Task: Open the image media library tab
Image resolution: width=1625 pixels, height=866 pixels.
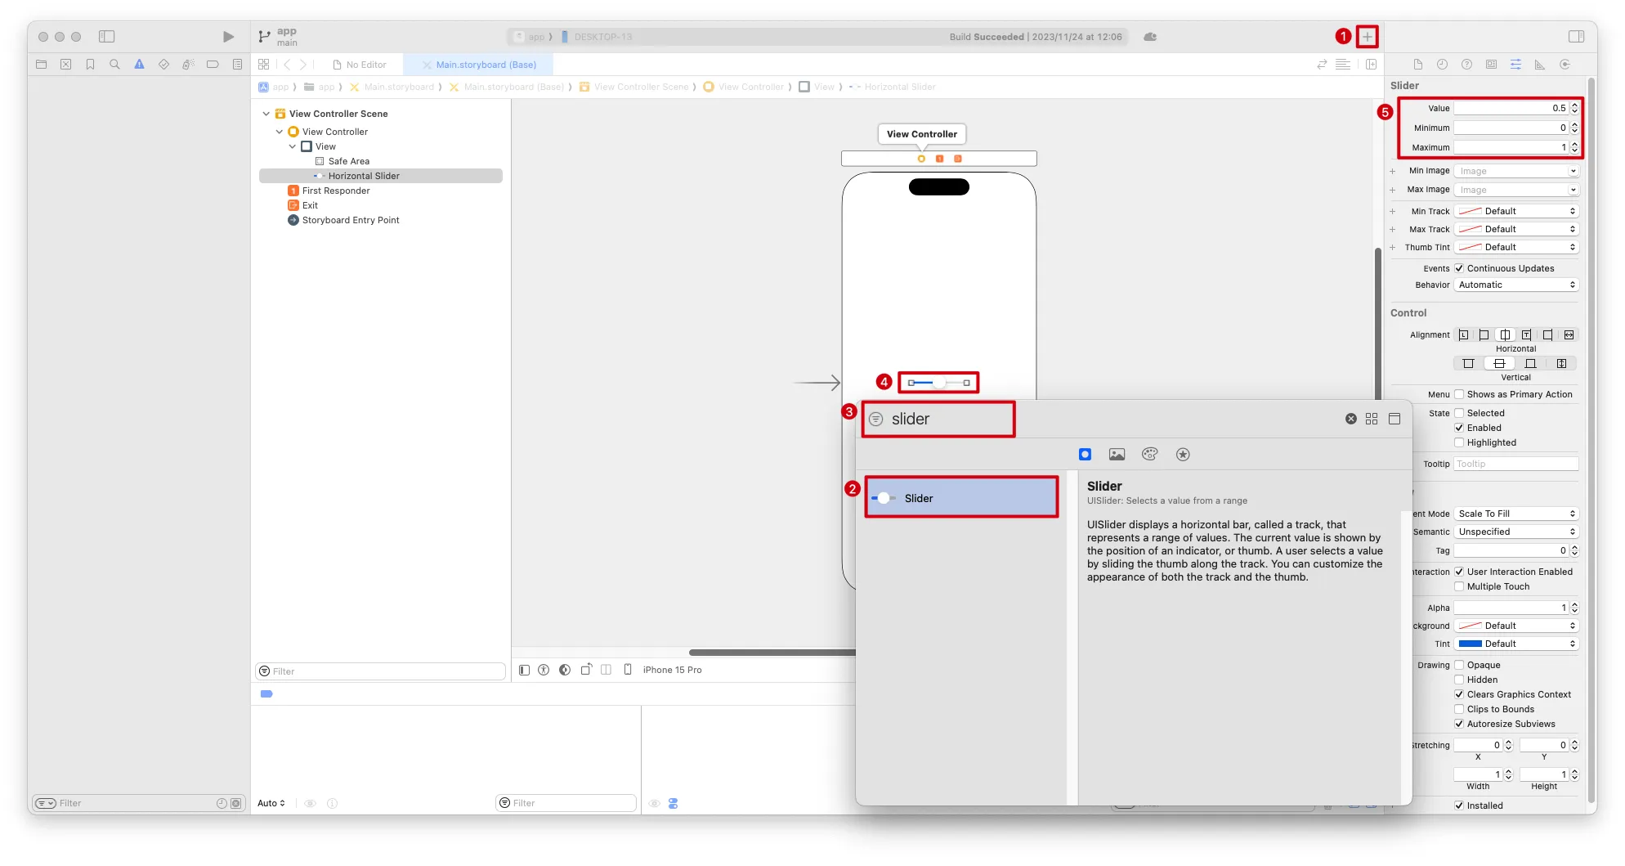Action: (x=1117, y=455)
